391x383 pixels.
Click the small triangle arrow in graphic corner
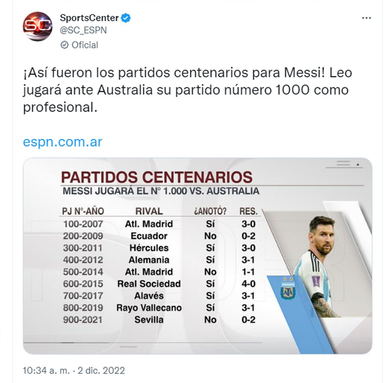(358, 165)
